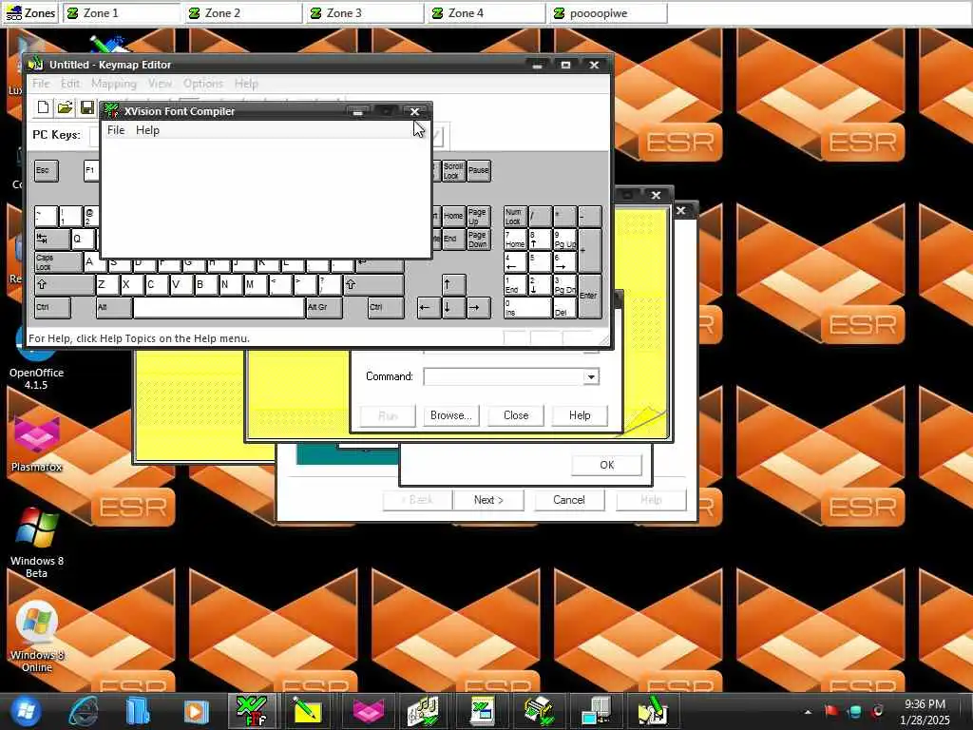The image size is (973, 730).
Task: Select the Scroll Lock key on keyboard map
Action: tap(453, 171)
